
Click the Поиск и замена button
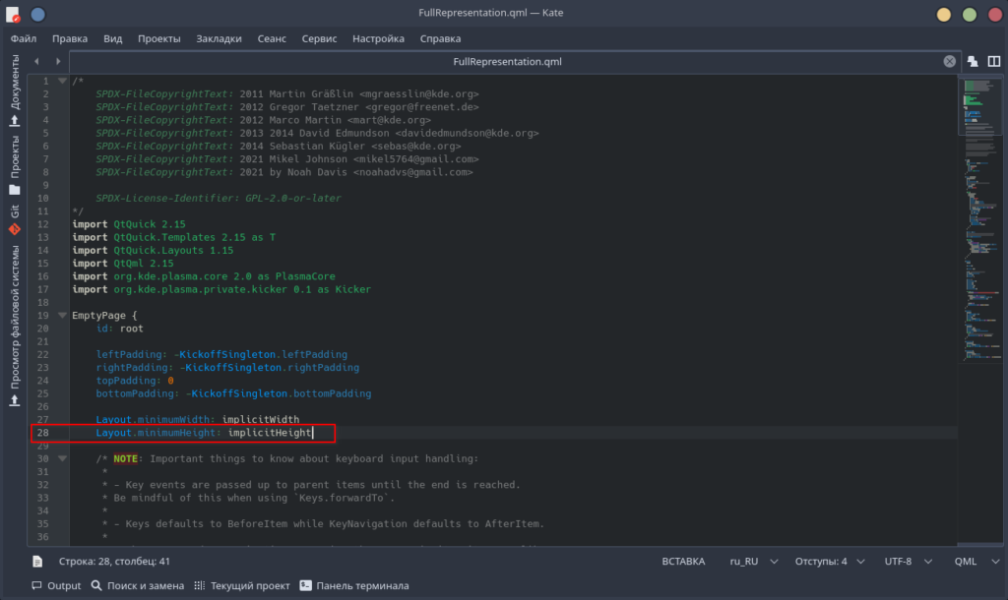(x=138, y=585)
